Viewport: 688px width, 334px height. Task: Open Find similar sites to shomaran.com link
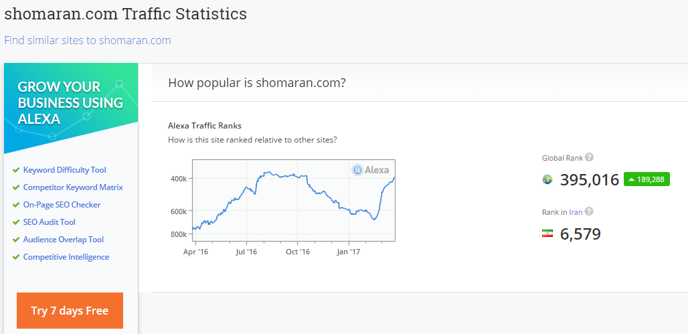[88, 40]
